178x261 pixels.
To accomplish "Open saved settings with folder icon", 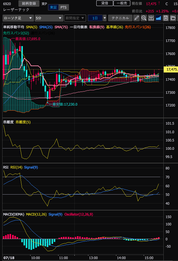I will coord(173,18).
